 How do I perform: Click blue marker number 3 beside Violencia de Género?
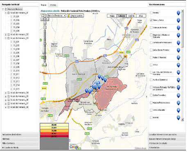(178, 28)
